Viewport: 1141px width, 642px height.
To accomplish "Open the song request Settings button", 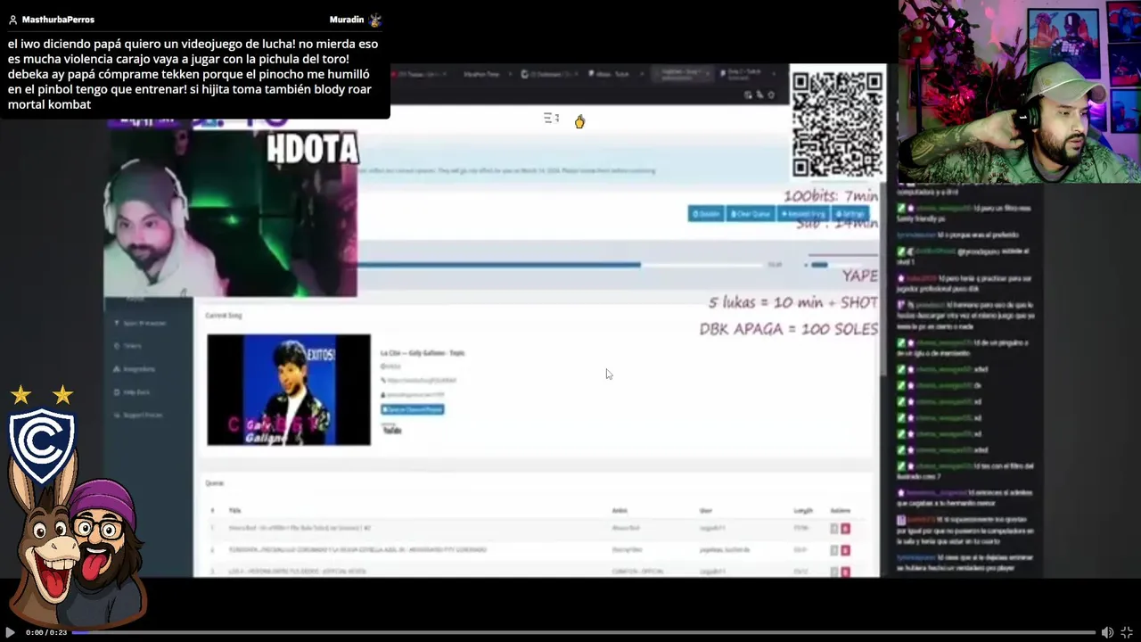I will (x=851, y=214).
